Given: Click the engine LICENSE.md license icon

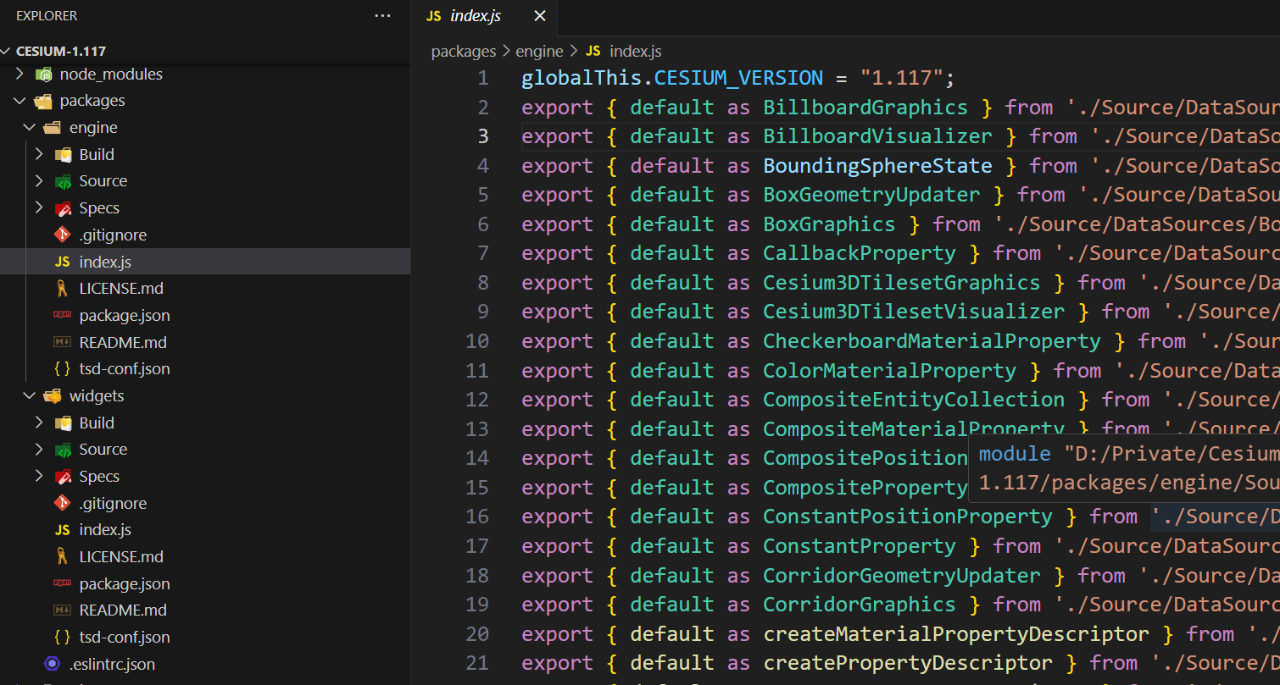Looking at the screenshot, I should (x=62, y=289).
